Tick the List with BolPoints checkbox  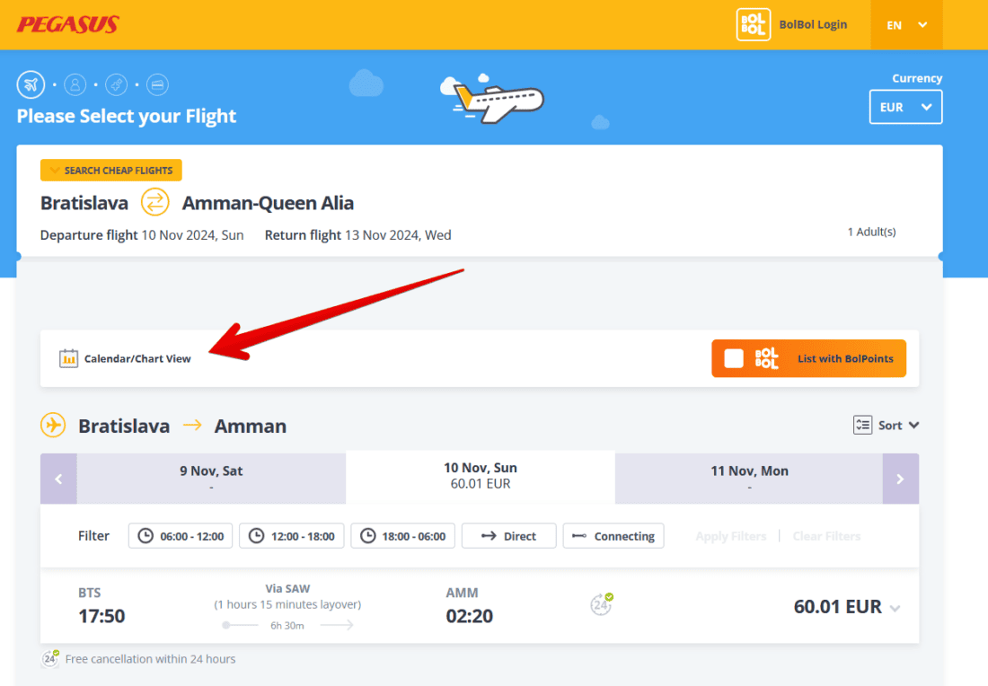(x=734, y=358)
